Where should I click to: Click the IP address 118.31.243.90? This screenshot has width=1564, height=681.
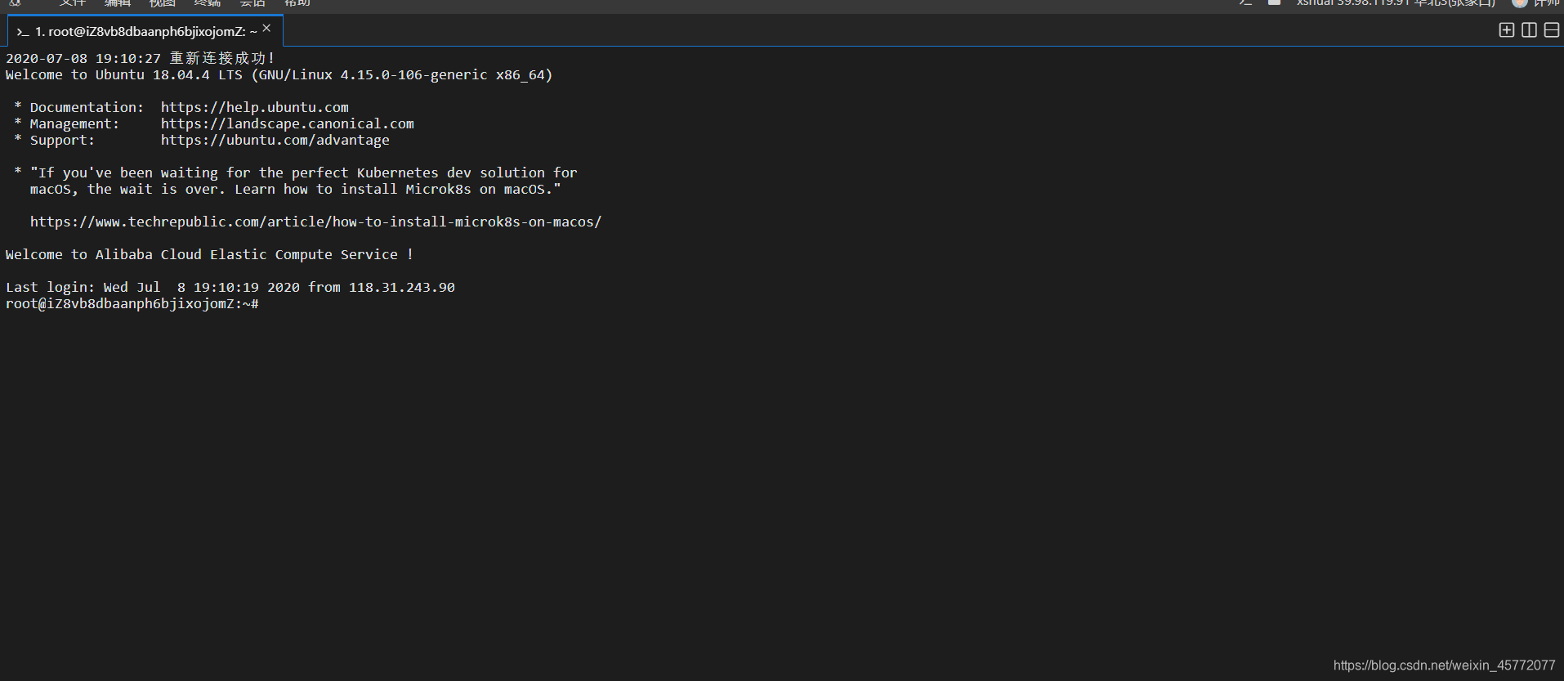tap(402, 287)
